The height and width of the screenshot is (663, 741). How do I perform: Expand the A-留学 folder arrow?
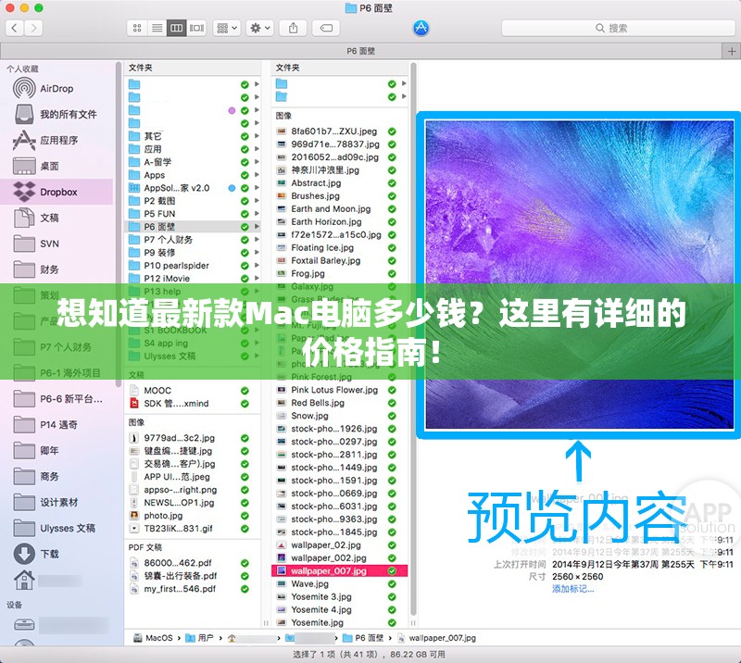coord(257,162)
